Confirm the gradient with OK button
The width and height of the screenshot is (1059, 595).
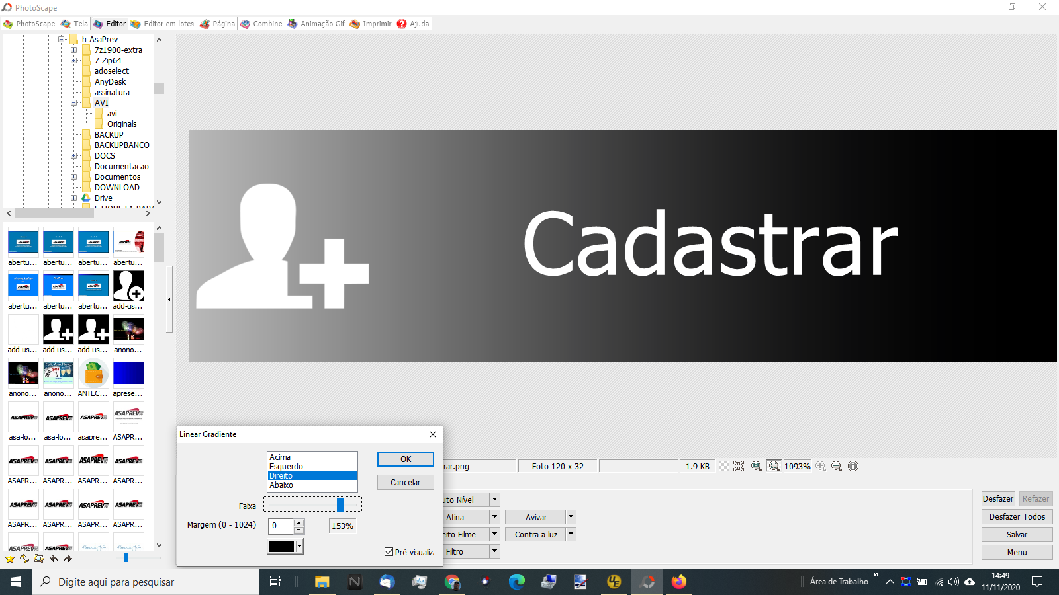click(x=405, y=459)
